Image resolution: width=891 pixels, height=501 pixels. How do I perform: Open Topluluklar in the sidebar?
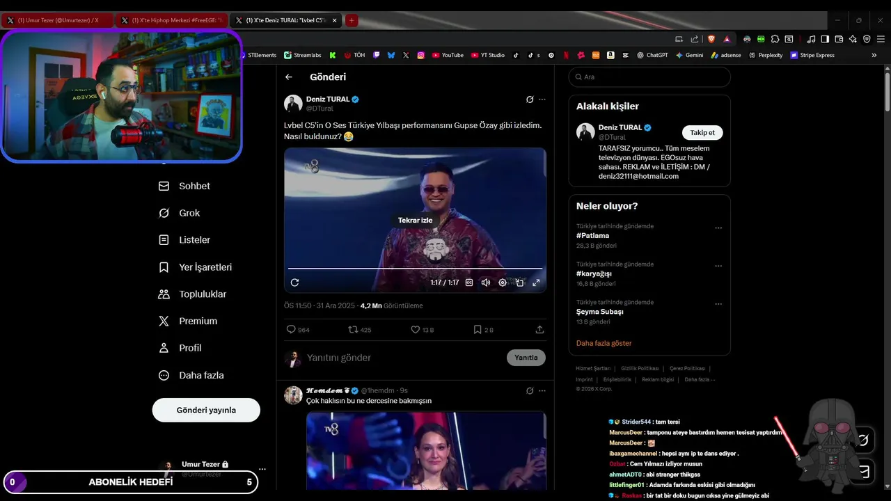pos(193,294)
